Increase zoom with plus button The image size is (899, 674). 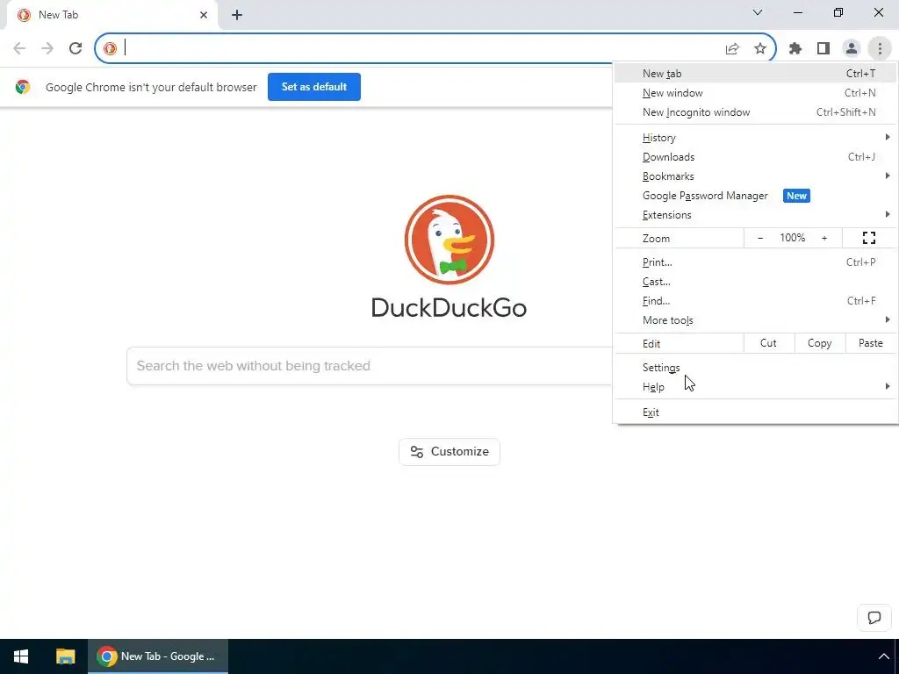824,238
